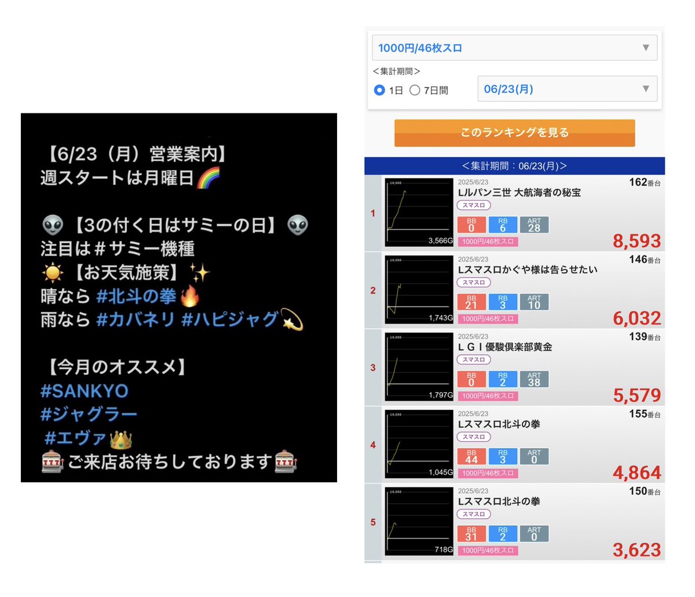Click the #サミー機種 text line
Viewport: 695px width, 597px height.
[x=118, y=249]
